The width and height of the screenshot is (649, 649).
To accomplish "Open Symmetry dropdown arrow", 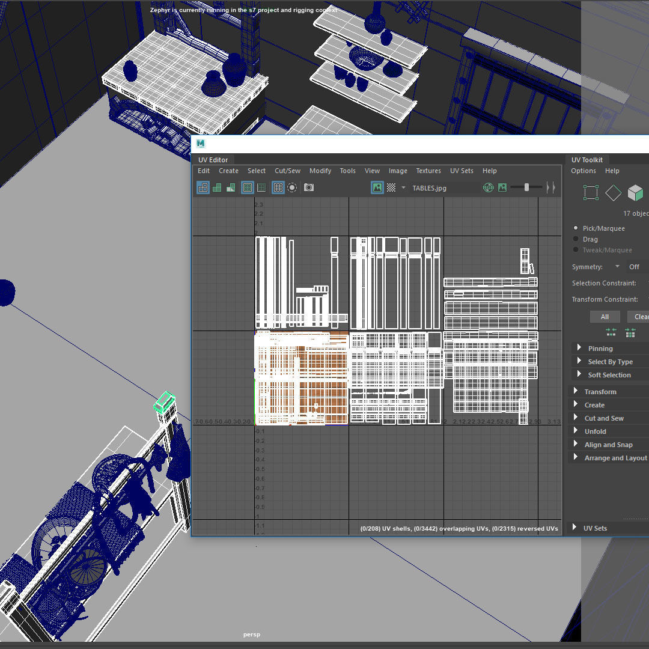I will pos(617,267).
